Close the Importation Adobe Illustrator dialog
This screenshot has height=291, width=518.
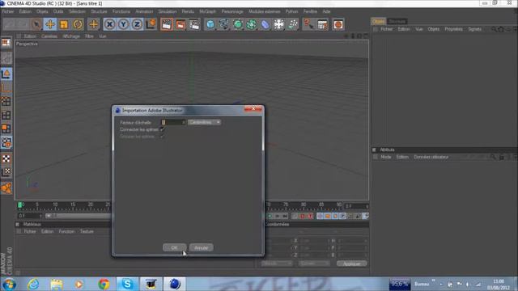pyautogui.click(x=253, y=108)
